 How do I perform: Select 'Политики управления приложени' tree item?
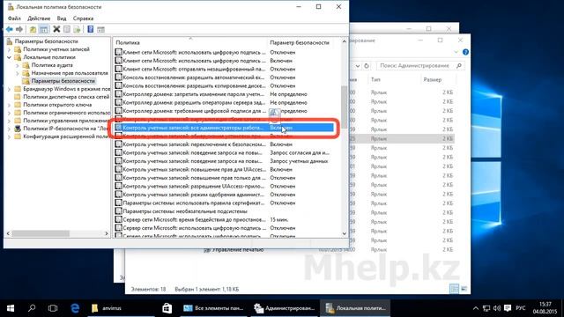pyautogui.click(x=65, y=121)
